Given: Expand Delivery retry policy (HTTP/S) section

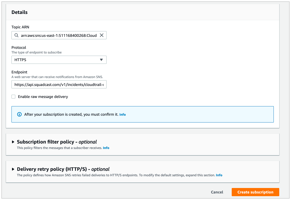Looking at the screenshot, I should (x=13, y=169).
